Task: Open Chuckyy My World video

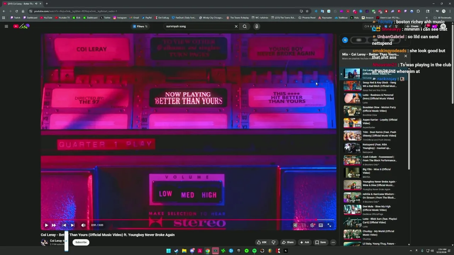Action: (x=371, y=235)
